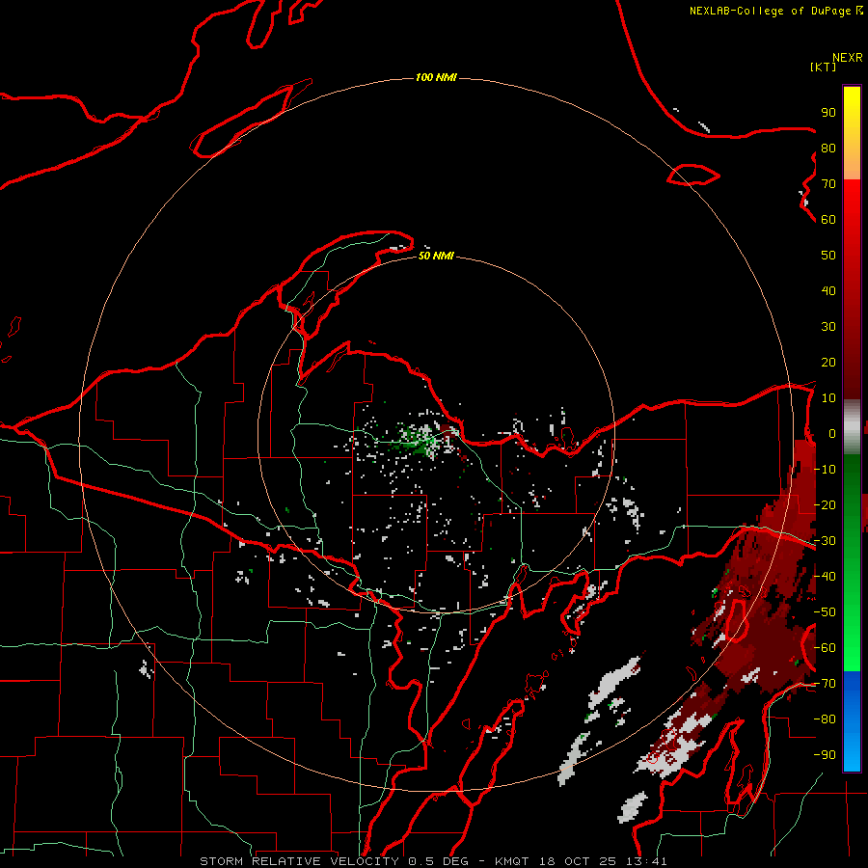Click the 80 value on velocity scale
Viewport: 868px width, 868px height.
pyautogui.click(x=828, y=149)
